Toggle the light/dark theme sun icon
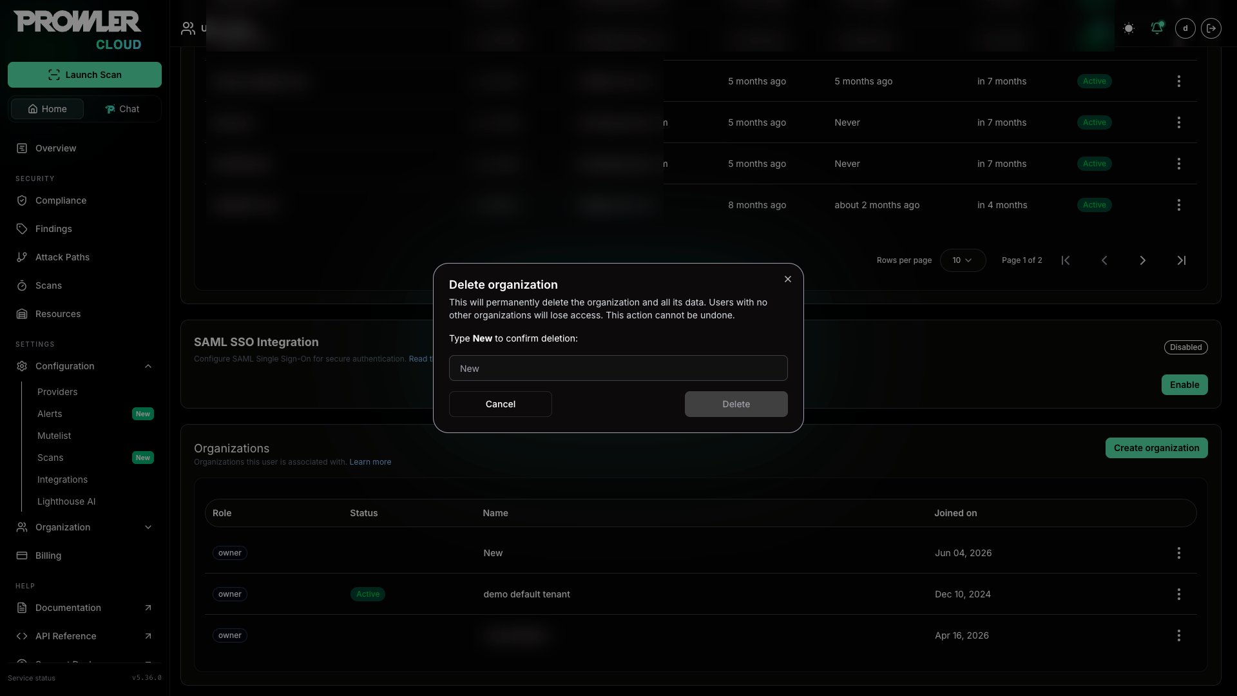Screen dimensions: 1237x696 click(x=1128, y=28)
